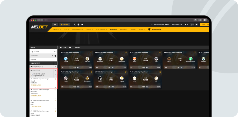This screenshot has width=238, height=117.
Task: Expand the Cloud9 ECSTATIC sidebar match markets
Action: coord(55,87)
